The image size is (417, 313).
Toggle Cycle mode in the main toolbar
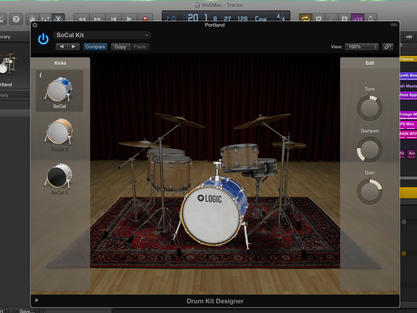click(x=305, y=19)
